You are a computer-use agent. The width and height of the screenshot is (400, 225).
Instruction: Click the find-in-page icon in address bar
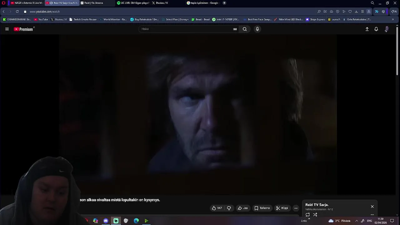pos(319,12)
